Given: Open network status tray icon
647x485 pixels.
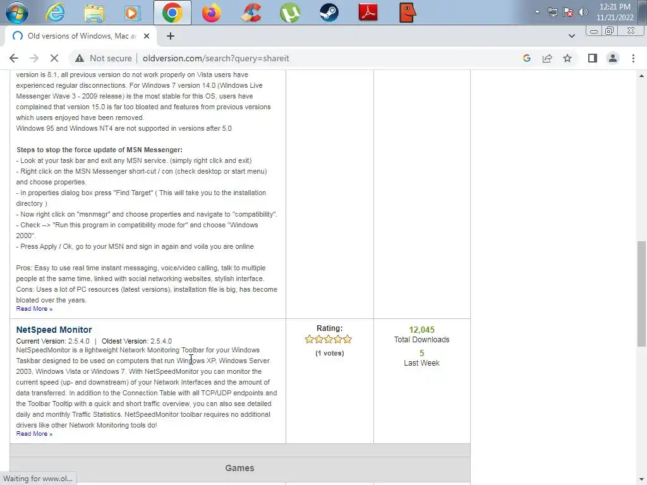Looking at the screenshot, I should click(552, 12).
